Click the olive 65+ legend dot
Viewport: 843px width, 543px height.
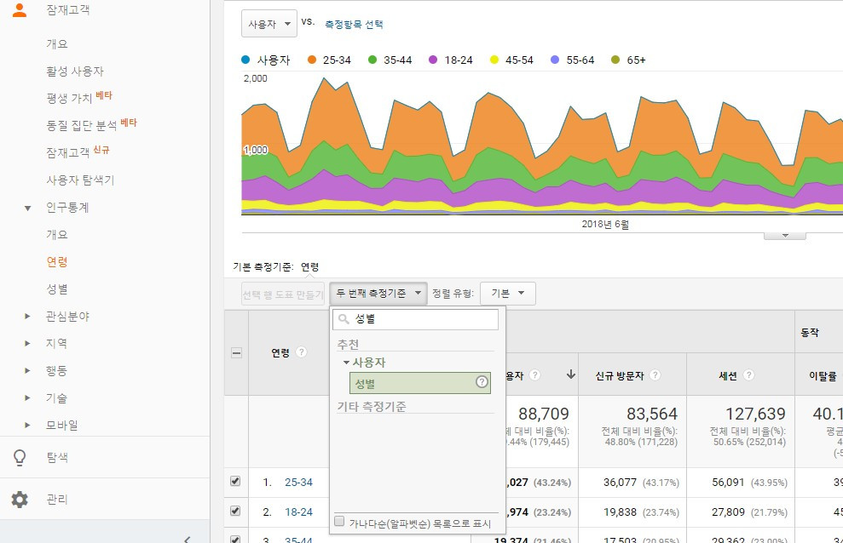pyautogui.click(x=615, y=60)
